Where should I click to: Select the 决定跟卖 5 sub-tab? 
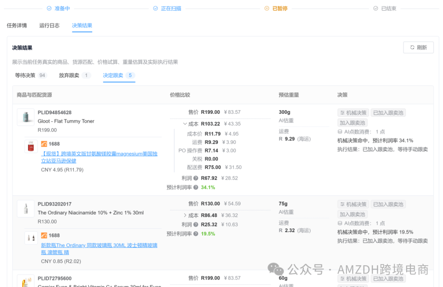point(119,75)
